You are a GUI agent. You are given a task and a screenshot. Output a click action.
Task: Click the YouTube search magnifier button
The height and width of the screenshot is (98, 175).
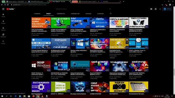[110, 9]
